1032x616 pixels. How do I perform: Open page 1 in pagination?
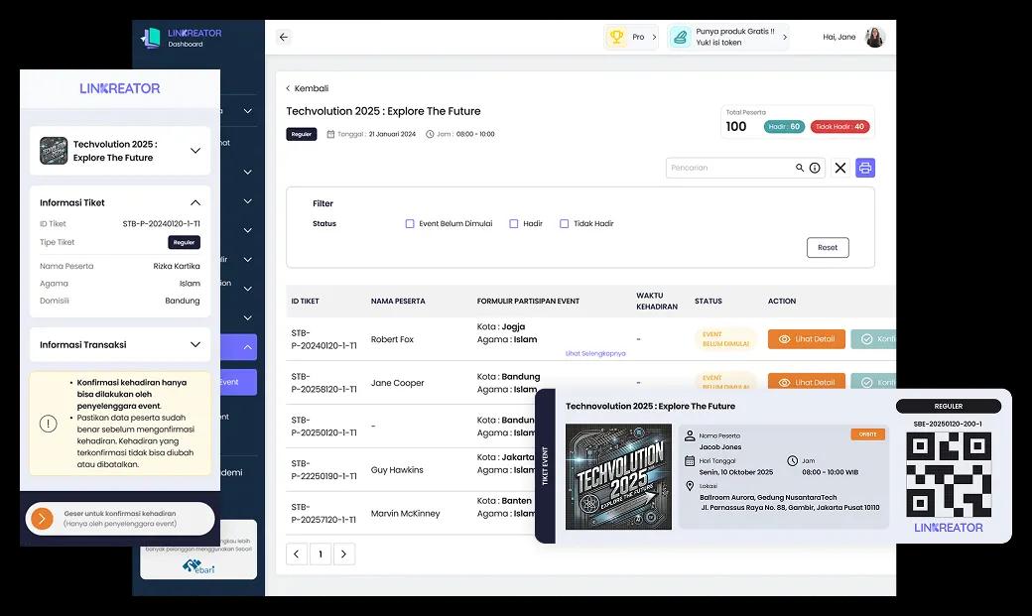[x=321, y=554]
